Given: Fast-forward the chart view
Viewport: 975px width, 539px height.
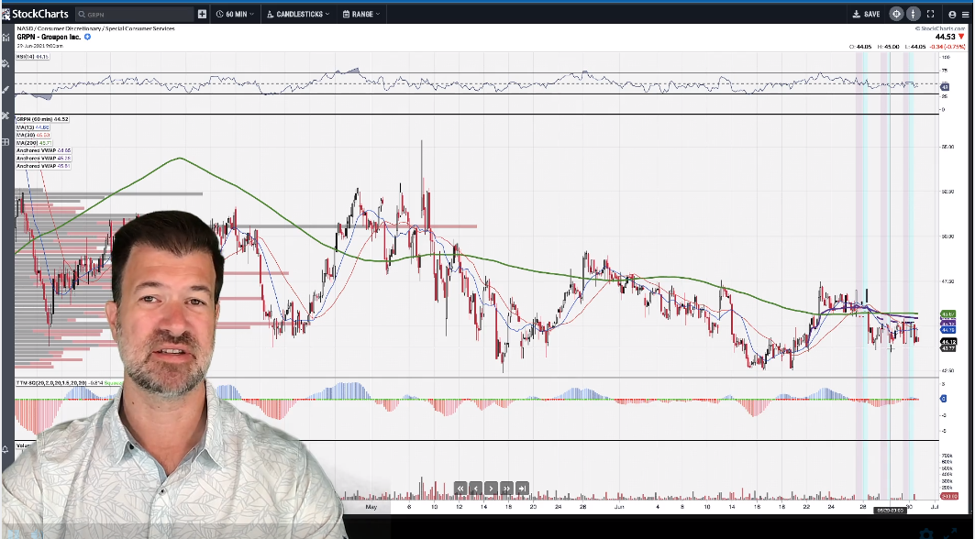Looking at the screenshot, I should 507,489.
